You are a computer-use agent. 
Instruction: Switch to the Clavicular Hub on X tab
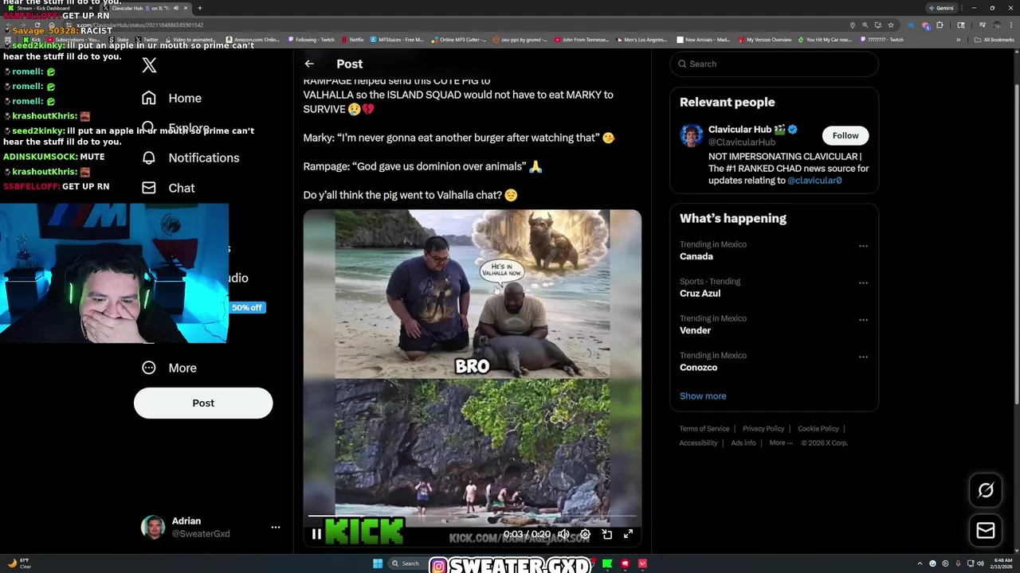[x=145, y=8]
